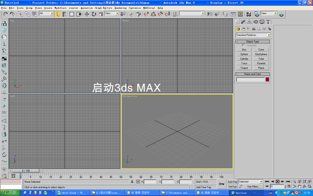This screenshot has height=196, width=313.
Task: Choose the Select Object arrow tool
Action: (58, 14)
